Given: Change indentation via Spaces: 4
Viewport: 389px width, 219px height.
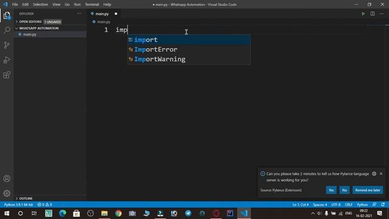Looking at the screenshot, I should [320, 204].
